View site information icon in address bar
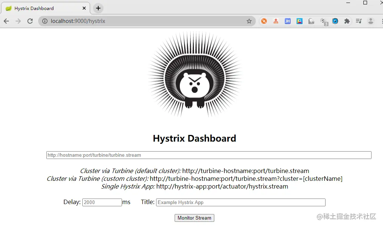Screen dimensions: 383x227 click(45, 21)
